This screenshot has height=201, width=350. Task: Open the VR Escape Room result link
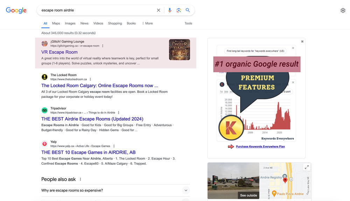59,52
